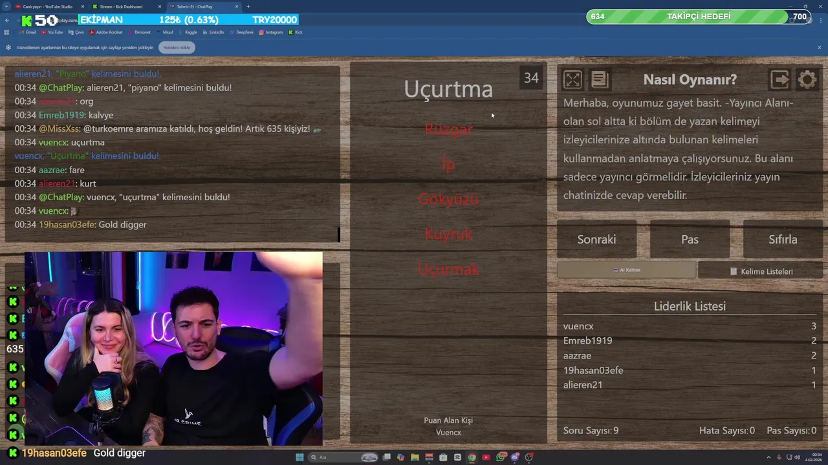Viewport: 828px width, 465px height.
Task: Open the Gmail bookmark
Action: click(x=27, y=32)
